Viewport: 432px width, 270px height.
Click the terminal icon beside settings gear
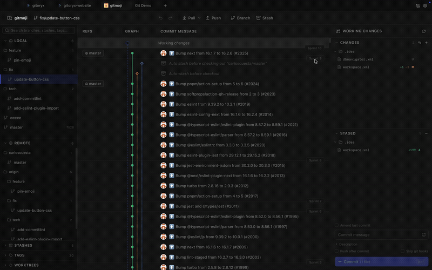pos(417,5)
